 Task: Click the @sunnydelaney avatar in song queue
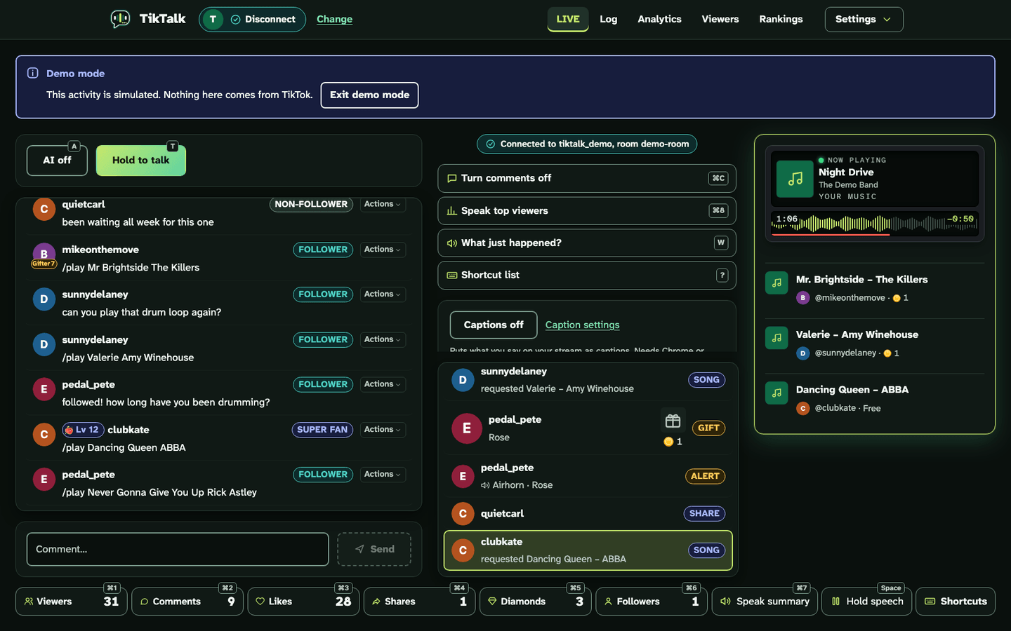click(803, 353)
